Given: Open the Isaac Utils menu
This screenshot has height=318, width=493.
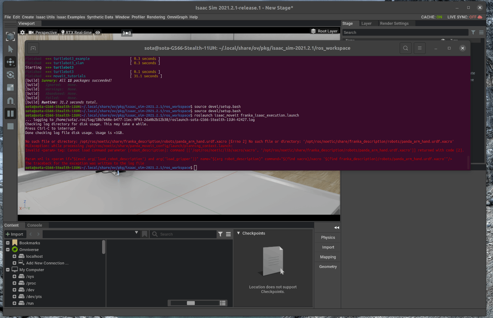Looking at the screenshot, I should point(45,17).
